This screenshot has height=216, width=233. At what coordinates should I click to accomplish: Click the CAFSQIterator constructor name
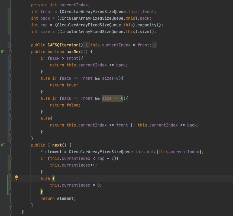click(x=63, y=45)
